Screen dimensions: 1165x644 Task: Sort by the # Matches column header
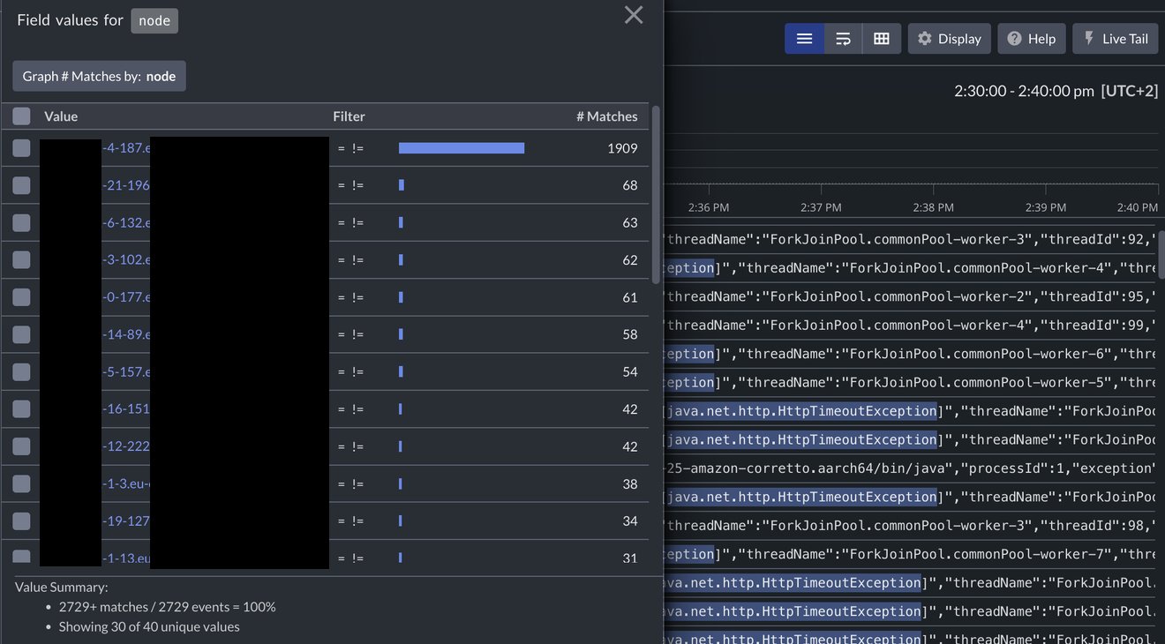(607, 116)
